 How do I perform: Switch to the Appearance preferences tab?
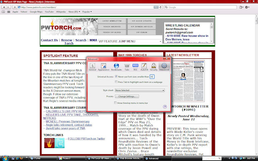coord(104,67)
